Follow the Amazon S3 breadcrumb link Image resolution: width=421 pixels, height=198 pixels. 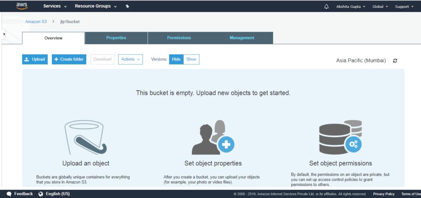point(36,22)
